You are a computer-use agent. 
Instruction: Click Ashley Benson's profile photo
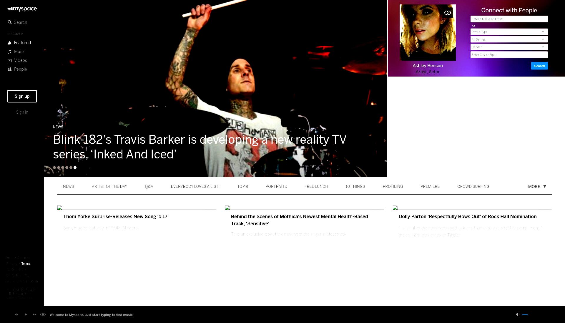coord(428,33)
